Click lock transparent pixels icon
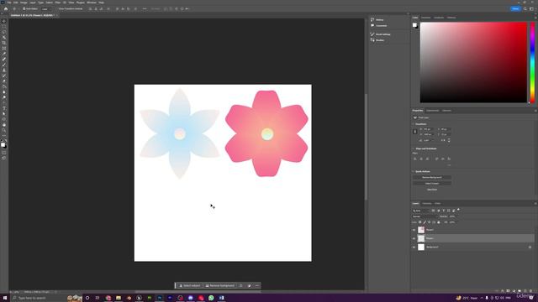 click(x=420, y=222)
